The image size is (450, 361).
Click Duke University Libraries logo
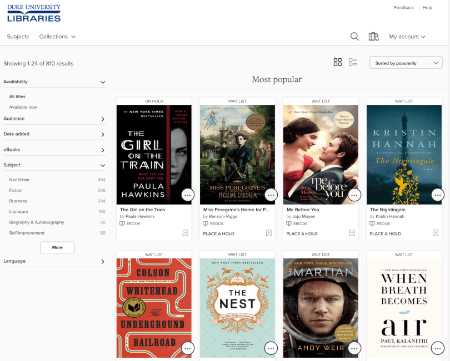(x=34, y=13)
